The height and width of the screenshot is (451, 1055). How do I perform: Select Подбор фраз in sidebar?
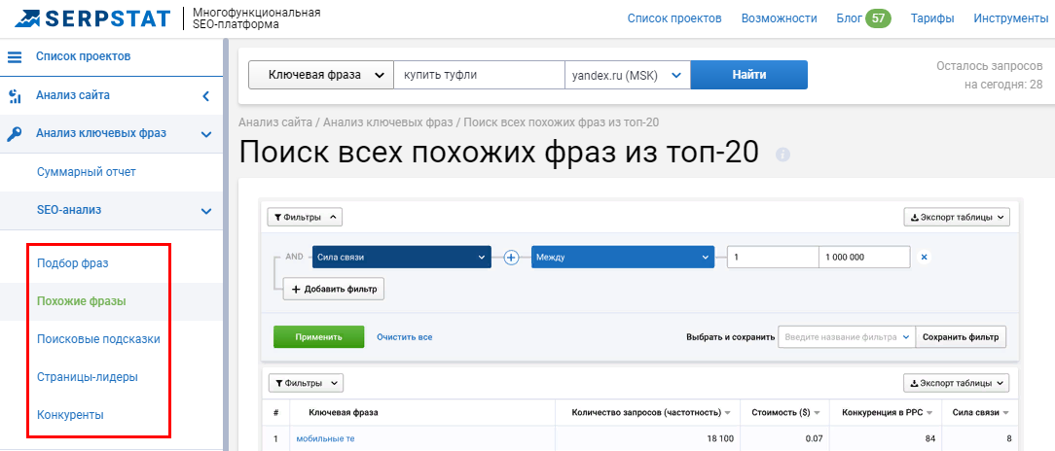pyautogui.click(x=73, y=262)
